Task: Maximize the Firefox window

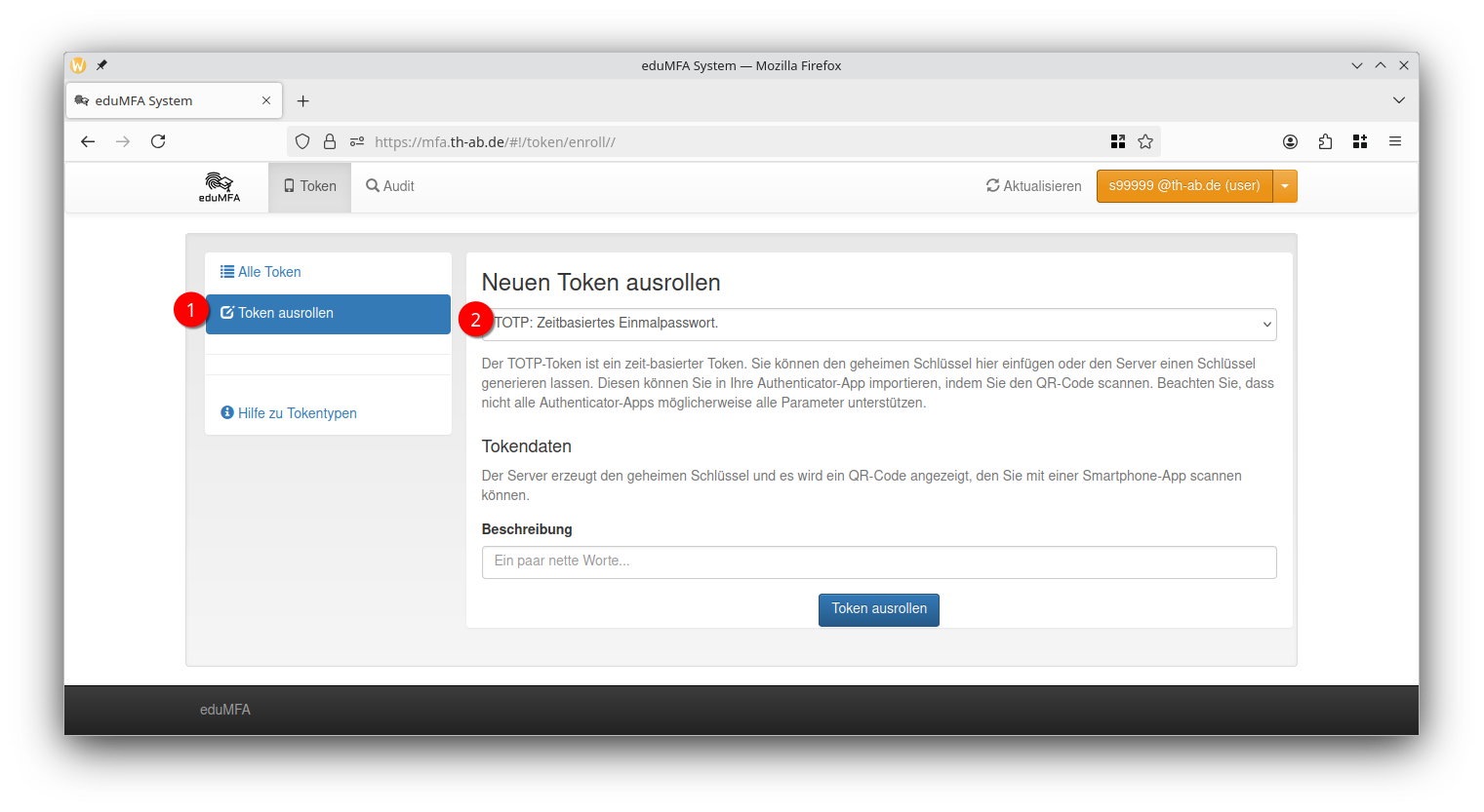Action: point(1381,65)
